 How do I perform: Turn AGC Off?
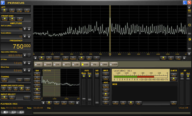(x=106, y=103)
